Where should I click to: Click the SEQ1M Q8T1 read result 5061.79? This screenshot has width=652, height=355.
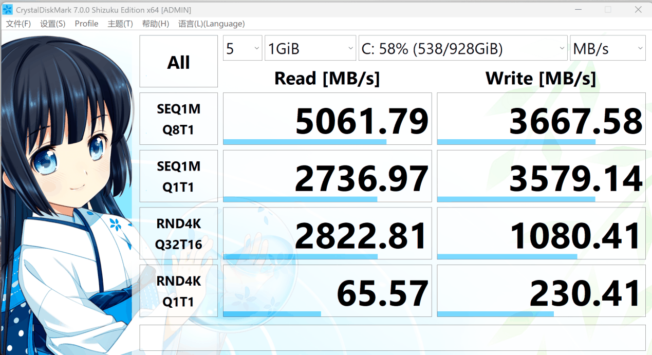pyautogui.click(x=327, y=119)
